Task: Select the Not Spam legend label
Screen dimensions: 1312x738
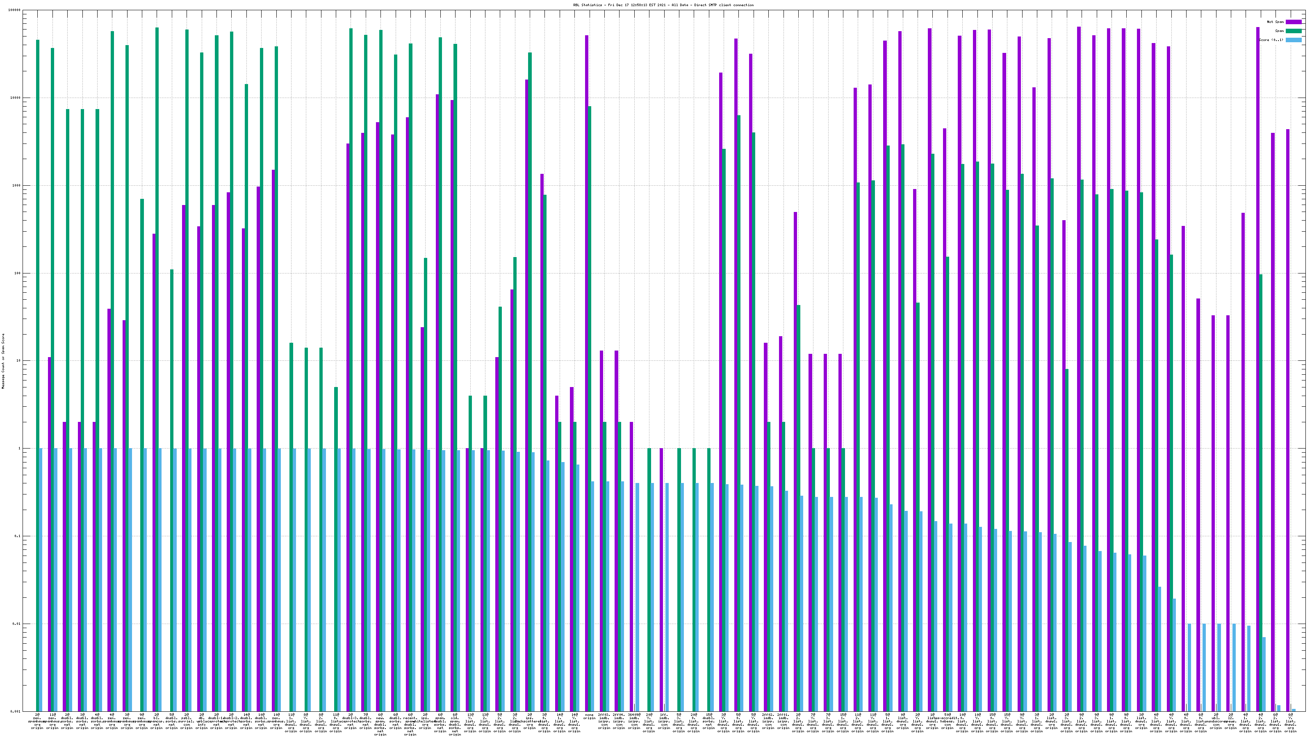Action: coord(1276,22)
